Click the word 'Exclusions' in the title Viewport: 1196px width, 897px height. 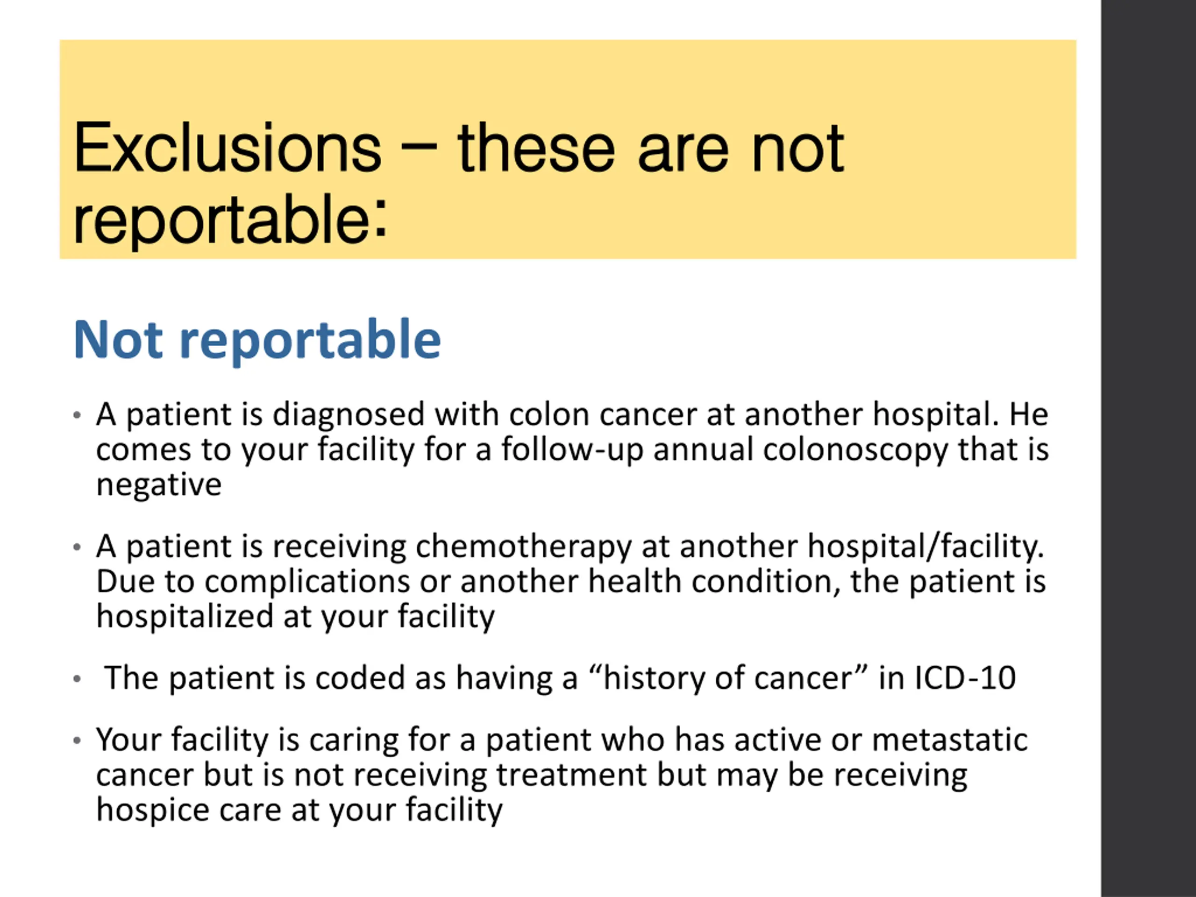[x=228, y=148]
